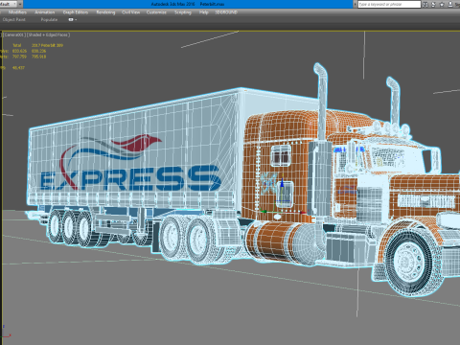Open the Rendering menu
The width and height of the screenshot is (460, 345).
(105, 12)
